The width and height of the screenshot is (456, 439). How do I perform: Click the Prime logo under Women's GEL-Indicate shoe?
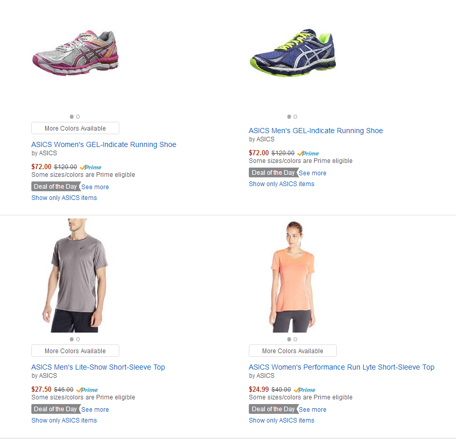pos(90,167)
